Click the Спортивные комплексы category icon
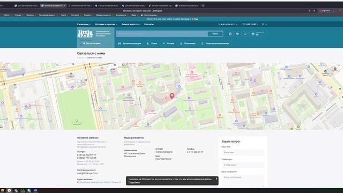Viewport: 343px width, 193px height. [203, 43]
